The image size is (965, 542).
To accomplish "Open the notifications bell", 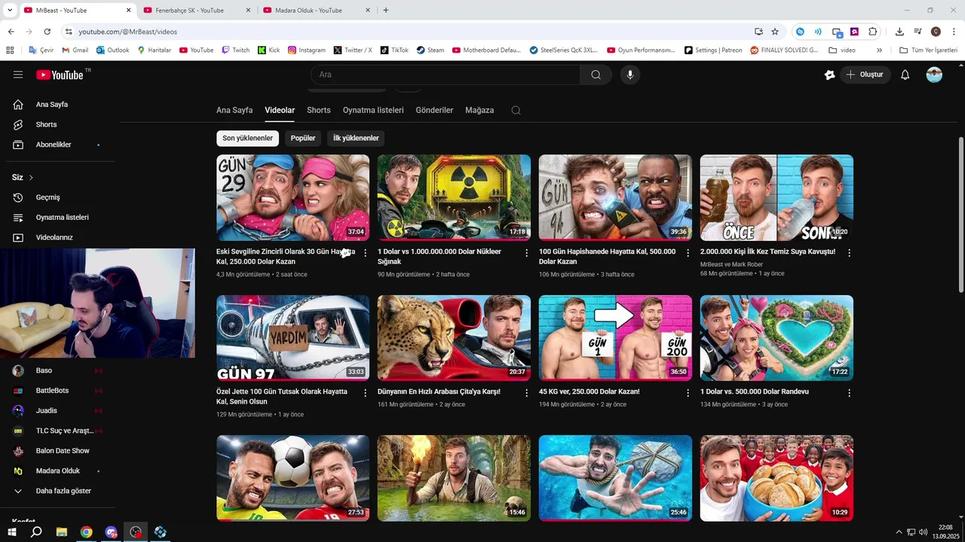I will pyautogui.click(x=905, y=75).
